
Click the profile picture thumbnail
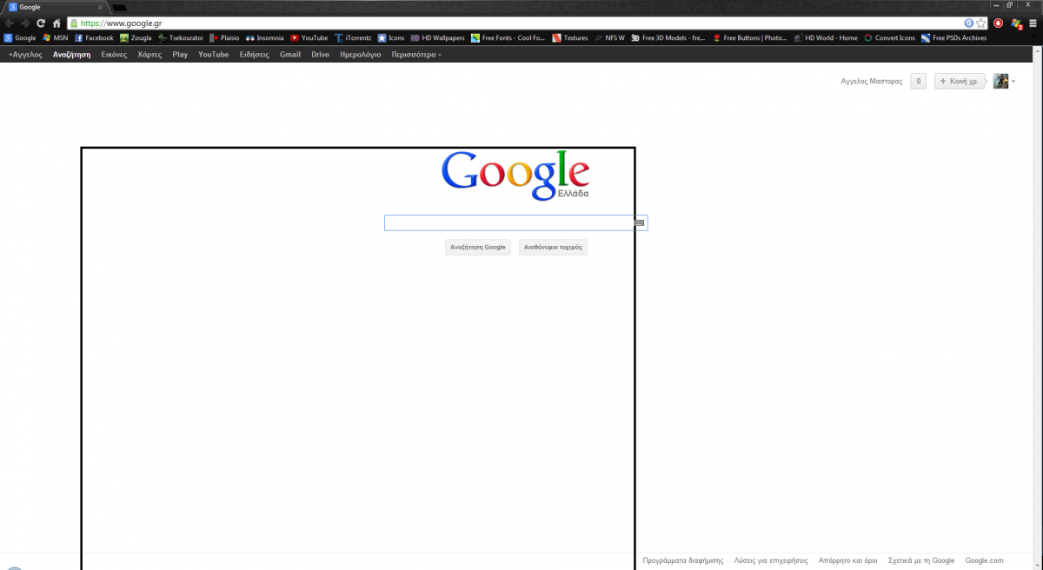pos(1000,82)
